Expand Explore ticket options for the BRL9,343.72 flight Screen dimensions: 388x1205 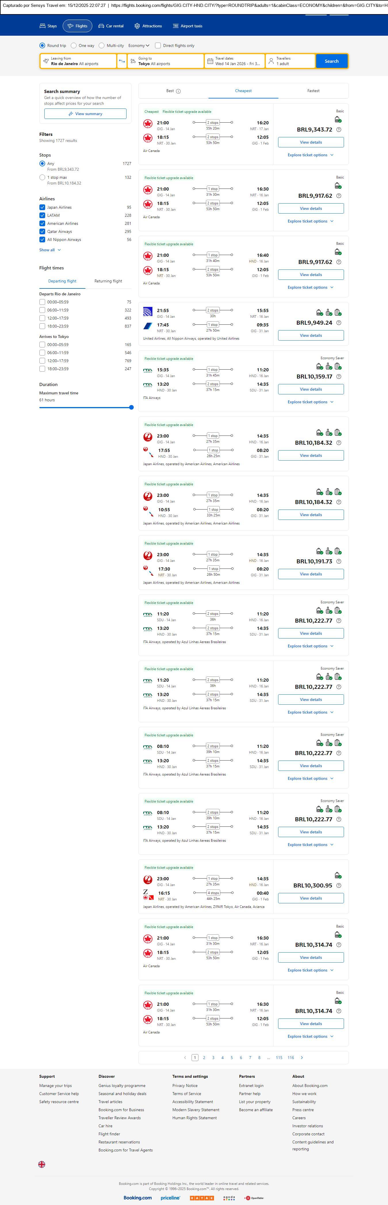(310, 155)
